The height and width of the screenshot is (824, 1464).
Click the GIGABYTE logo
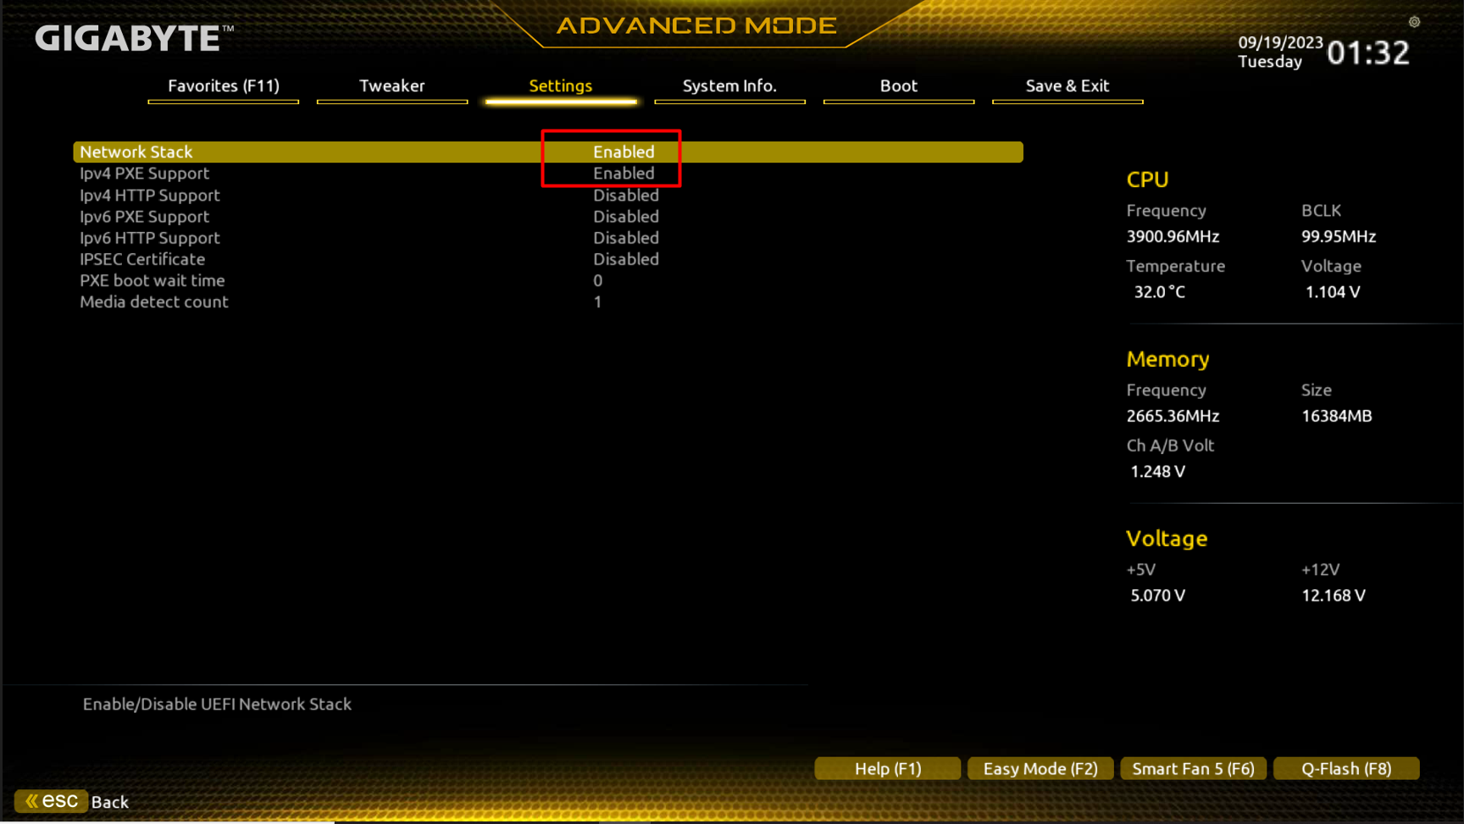pyautogui.click(x=134, y=38)
